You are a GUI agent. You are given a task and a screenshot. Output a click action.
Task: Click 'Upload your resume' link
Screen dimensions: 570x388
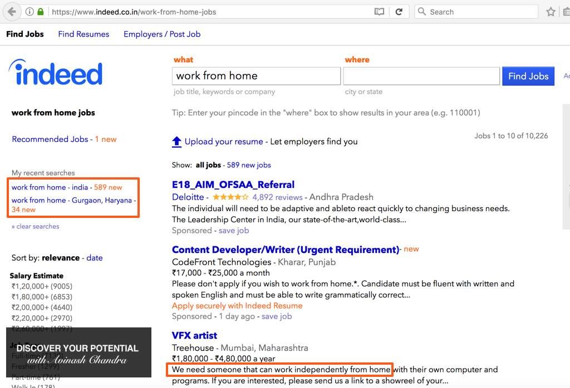tap(224, 142)
